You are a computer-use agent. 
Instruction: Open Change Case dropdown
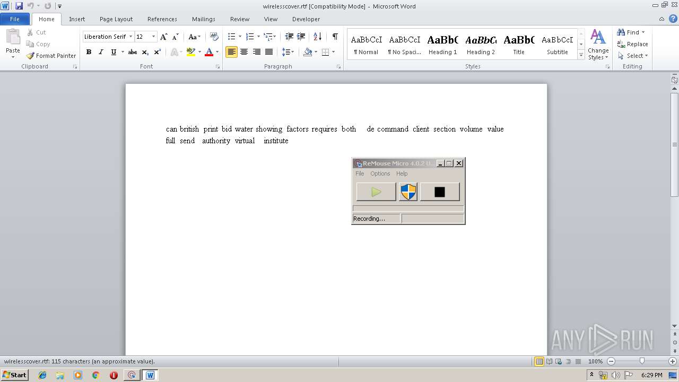click(194, 37)
